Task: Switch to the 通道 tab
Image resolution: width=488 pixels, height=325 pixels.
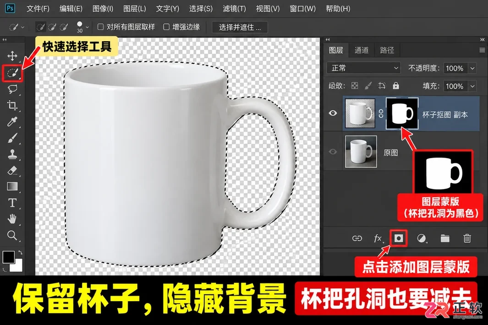Action: tap(362, 50)
